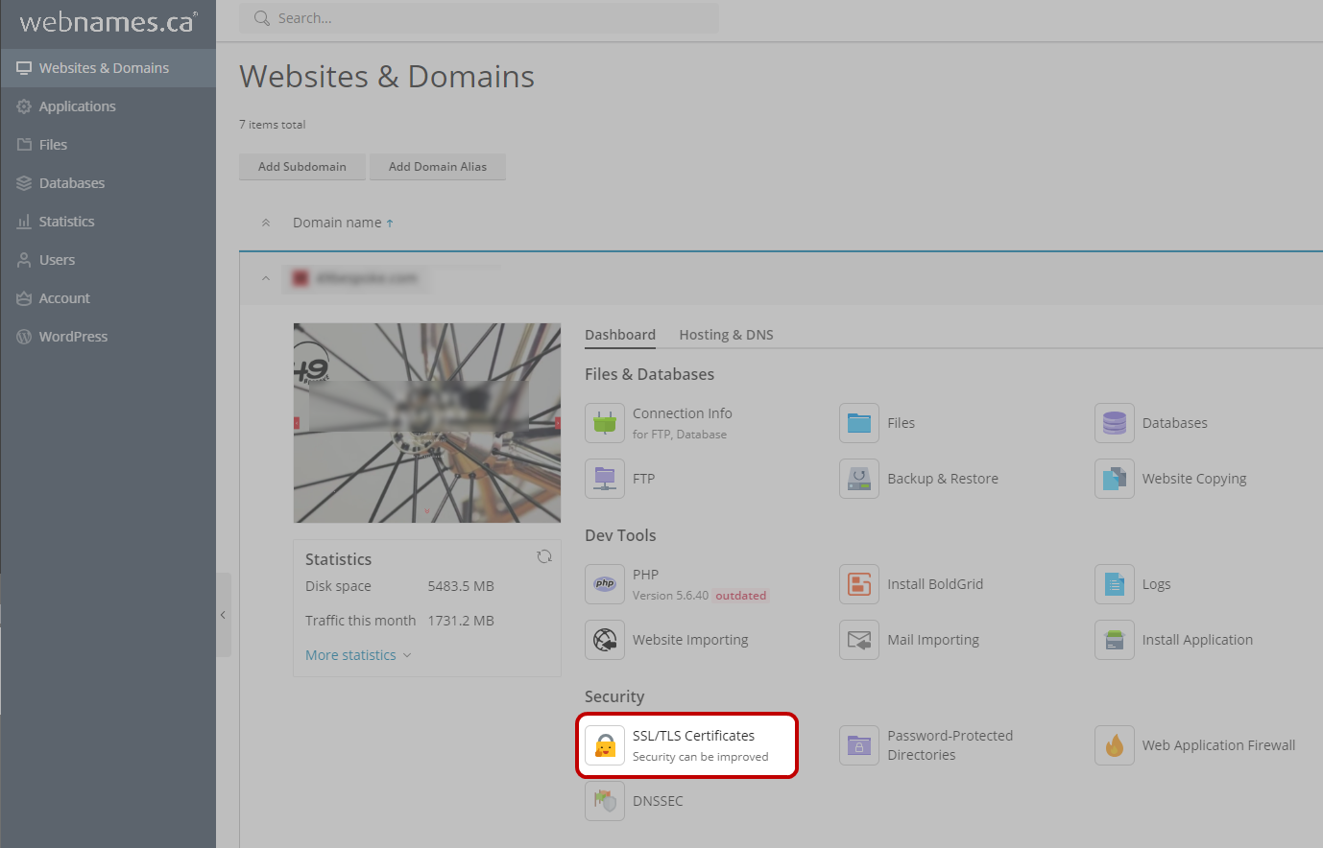Click the Web Application Firewall flame icon
Image resolution: width=1323 pixels, height=848 pixels.
point(1114,745)
